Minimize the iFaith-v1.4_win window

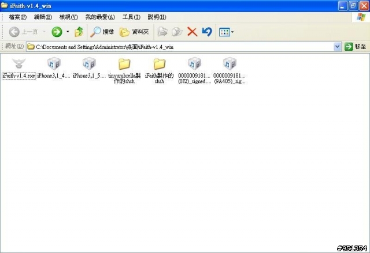[343, 6]
